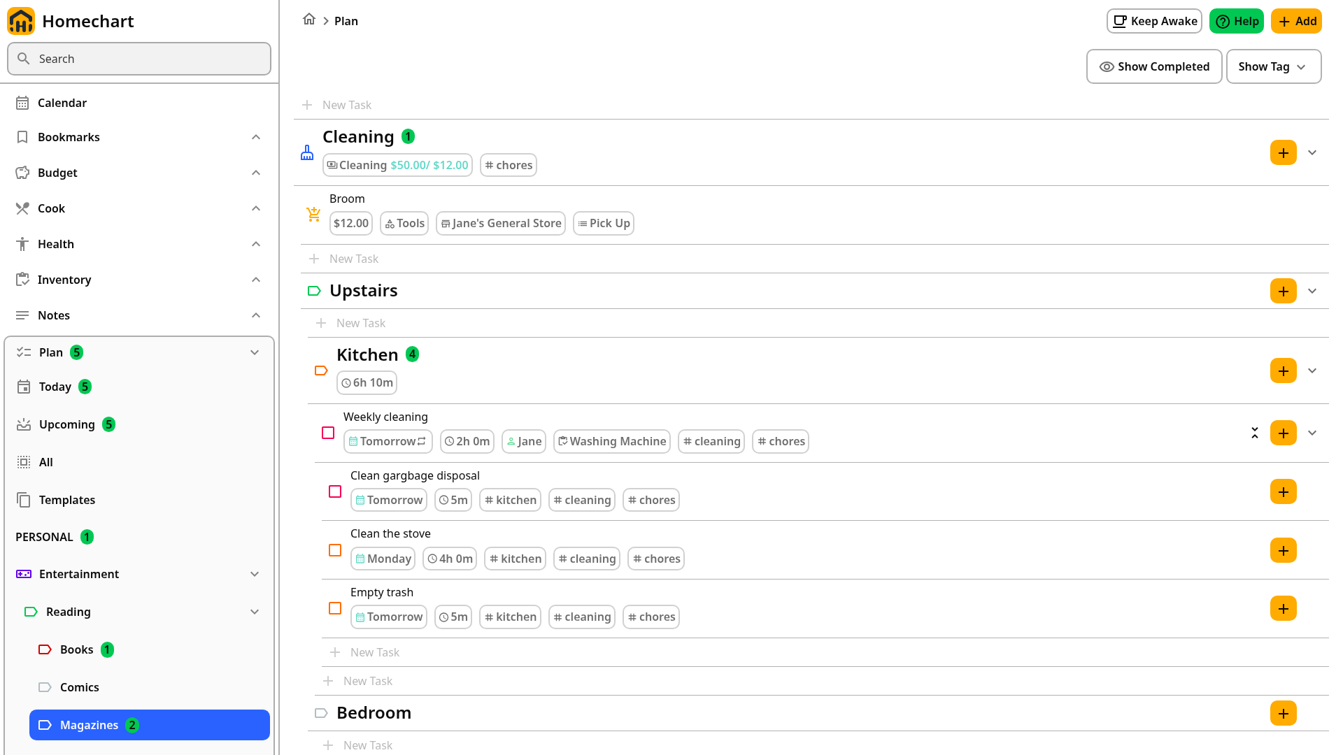Click the Templates copy icon
This screenshot has height=755, width=1343.
coord(24,500)
